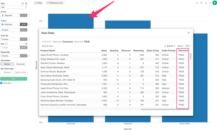Viewport: 217px width, 130px height.
Task: Select row Bush Classic Bookcase, Metal
Action: [x=115, y=68]
